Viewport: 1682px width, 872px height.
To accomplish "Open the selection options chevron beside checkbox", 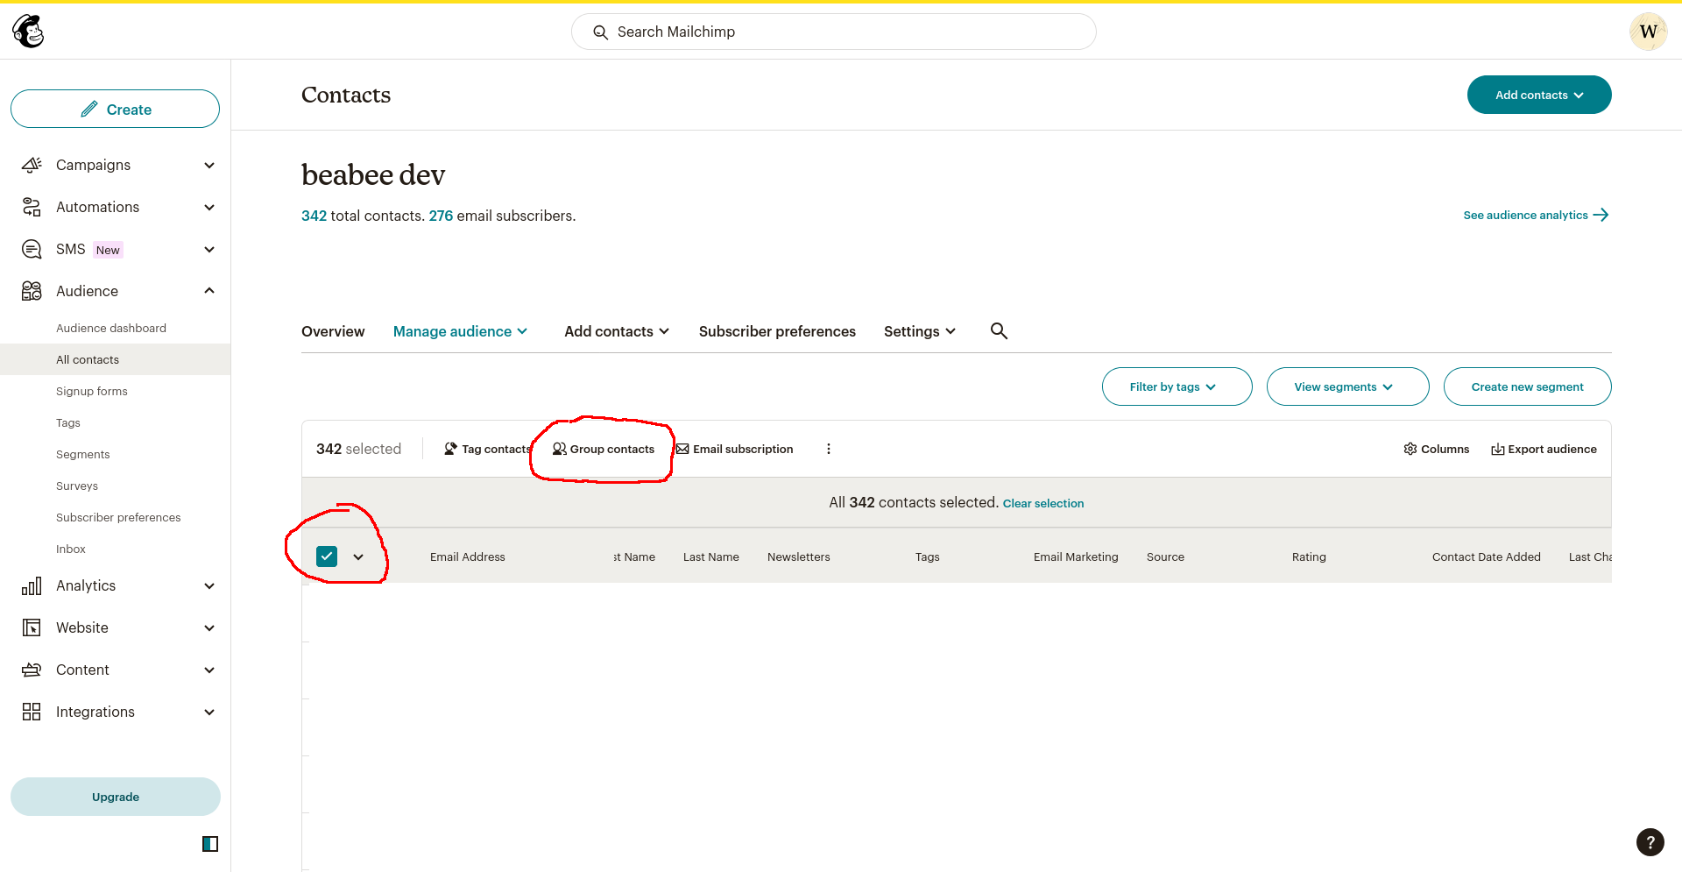I will click(x=358, y=557).
